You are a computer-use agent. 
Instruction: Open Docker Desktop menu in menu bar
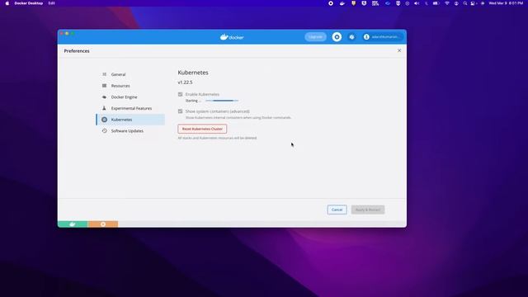click(29, 3)
